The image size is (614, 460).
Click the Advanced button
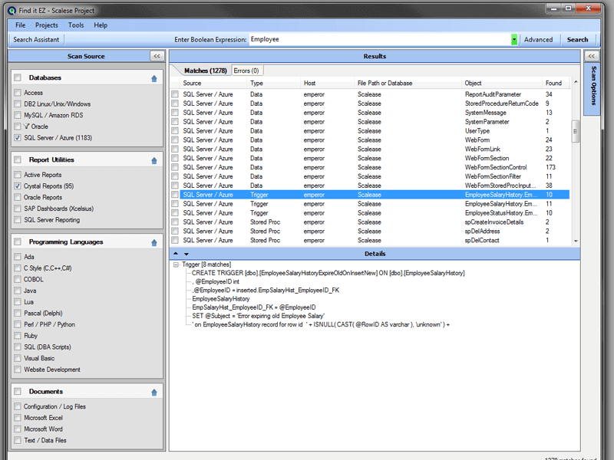tap(538, 40)
